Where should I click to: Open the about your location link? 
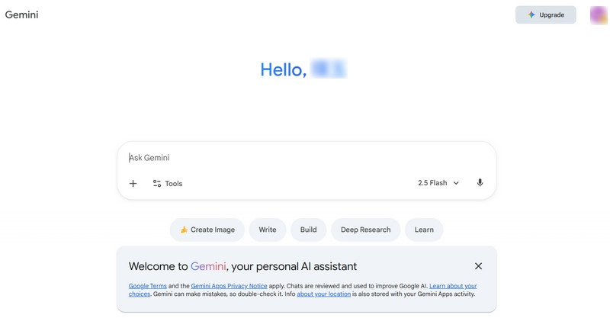pos(323,294)
